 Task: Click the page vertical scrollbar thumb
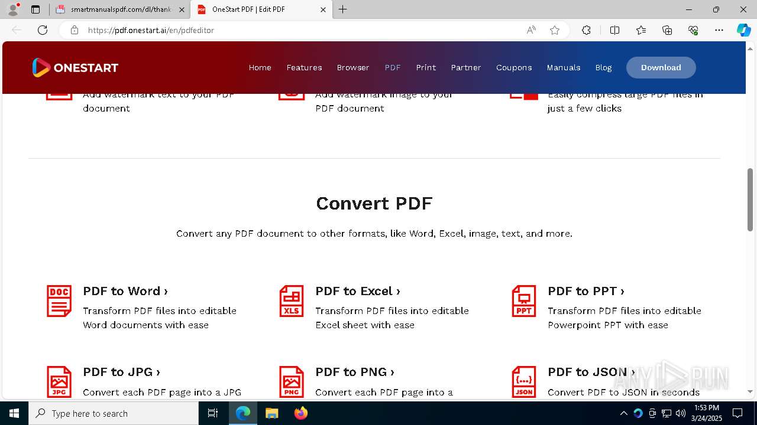(750, 200)
